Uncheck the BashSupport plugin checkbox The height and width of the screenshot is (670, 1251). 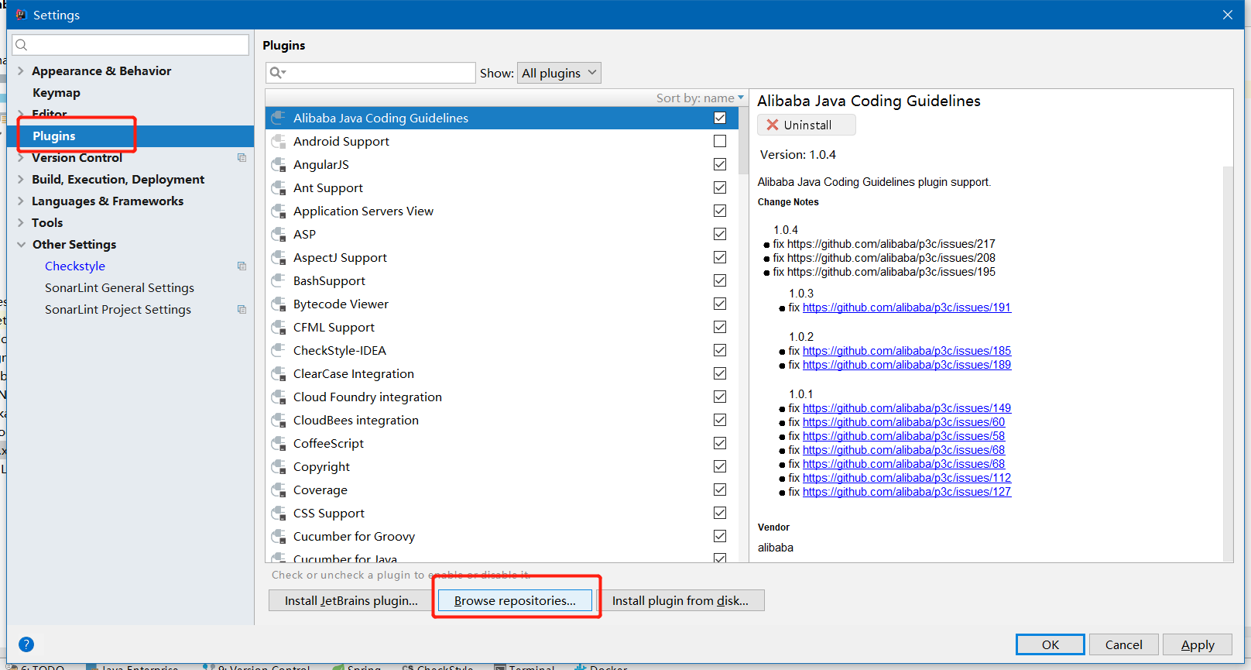pyautogui.click(x=720, y=280)
